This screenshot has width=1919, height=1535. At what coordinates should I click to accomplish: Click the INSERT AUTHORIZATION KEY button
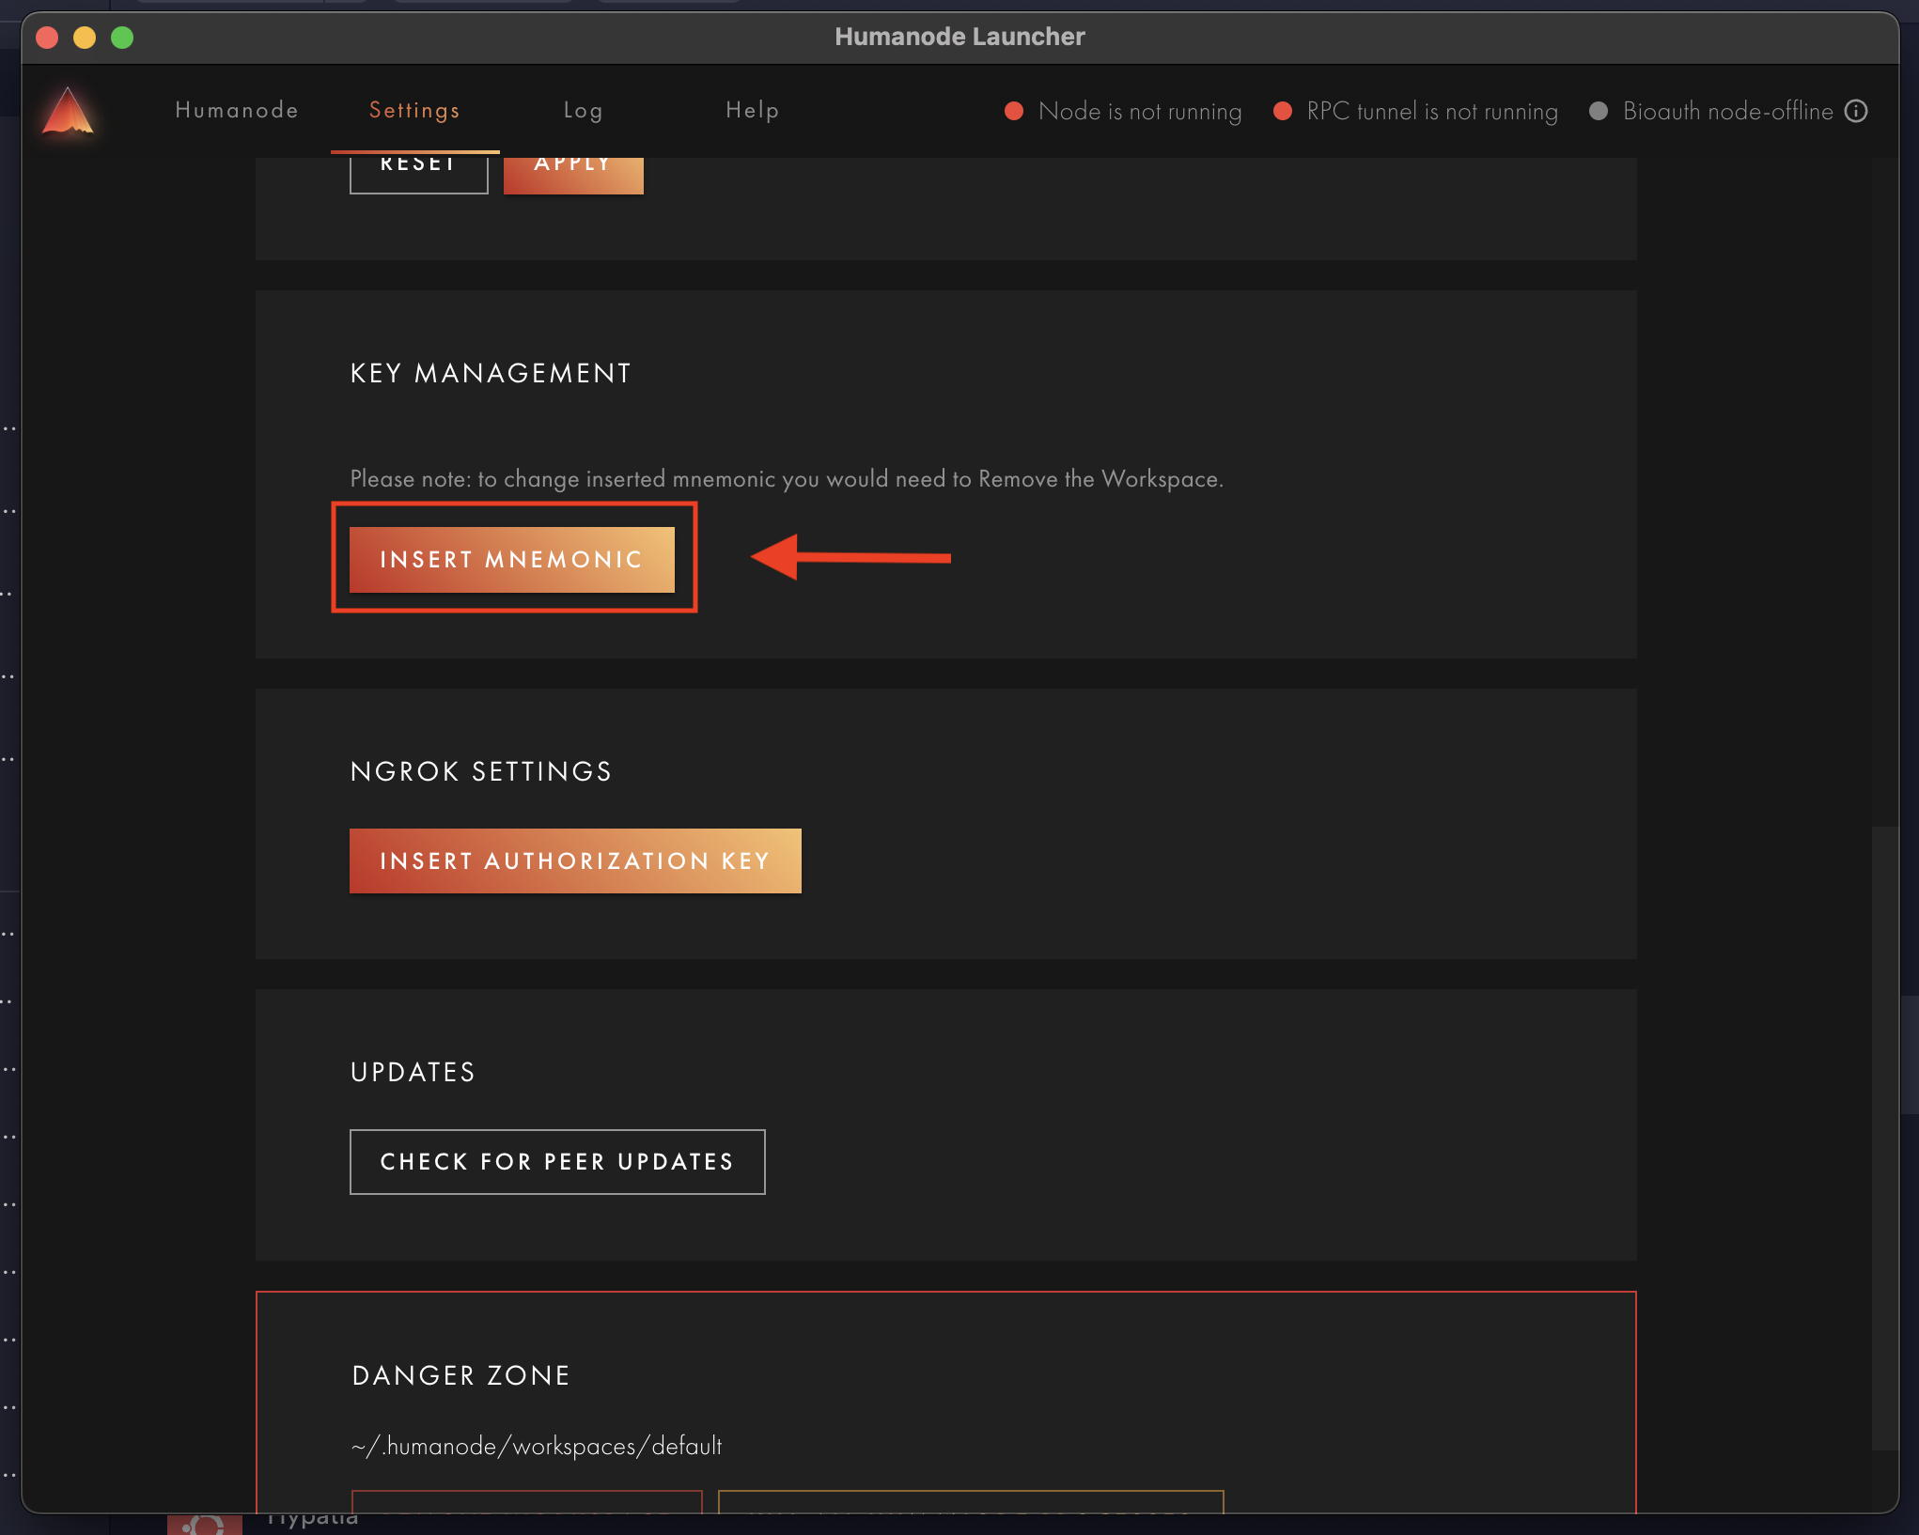[575, 860]
